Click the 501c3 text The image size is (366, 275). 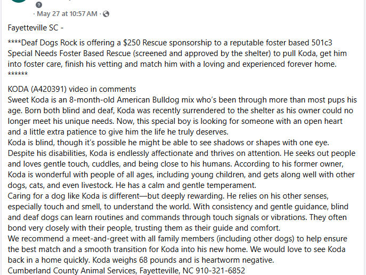(322, 43)
